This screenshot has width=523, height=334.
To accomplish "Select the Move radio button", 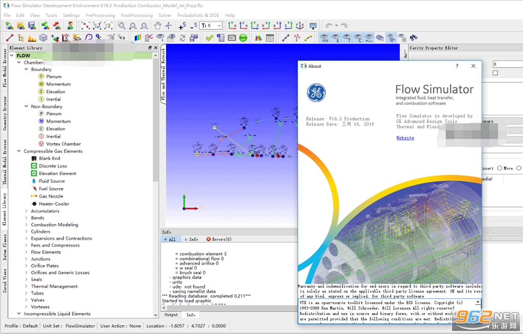I will pos(500,168).
